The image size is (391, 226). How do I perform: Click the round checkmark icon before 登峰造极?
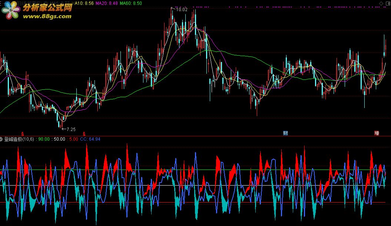pos(1,139)
